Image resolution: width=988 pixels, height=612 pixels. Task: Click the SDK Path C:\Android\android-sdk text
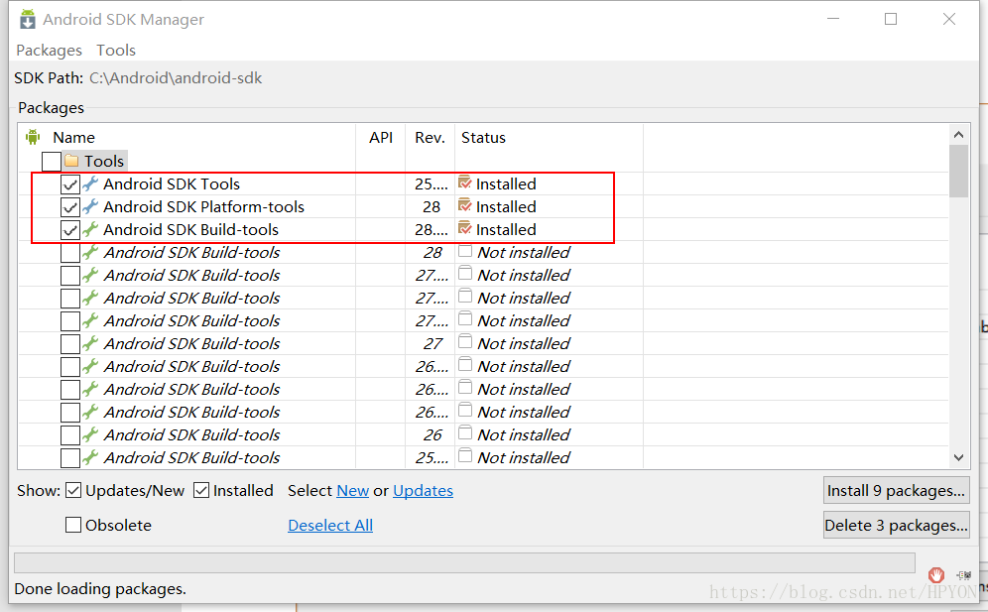point(176,78)
